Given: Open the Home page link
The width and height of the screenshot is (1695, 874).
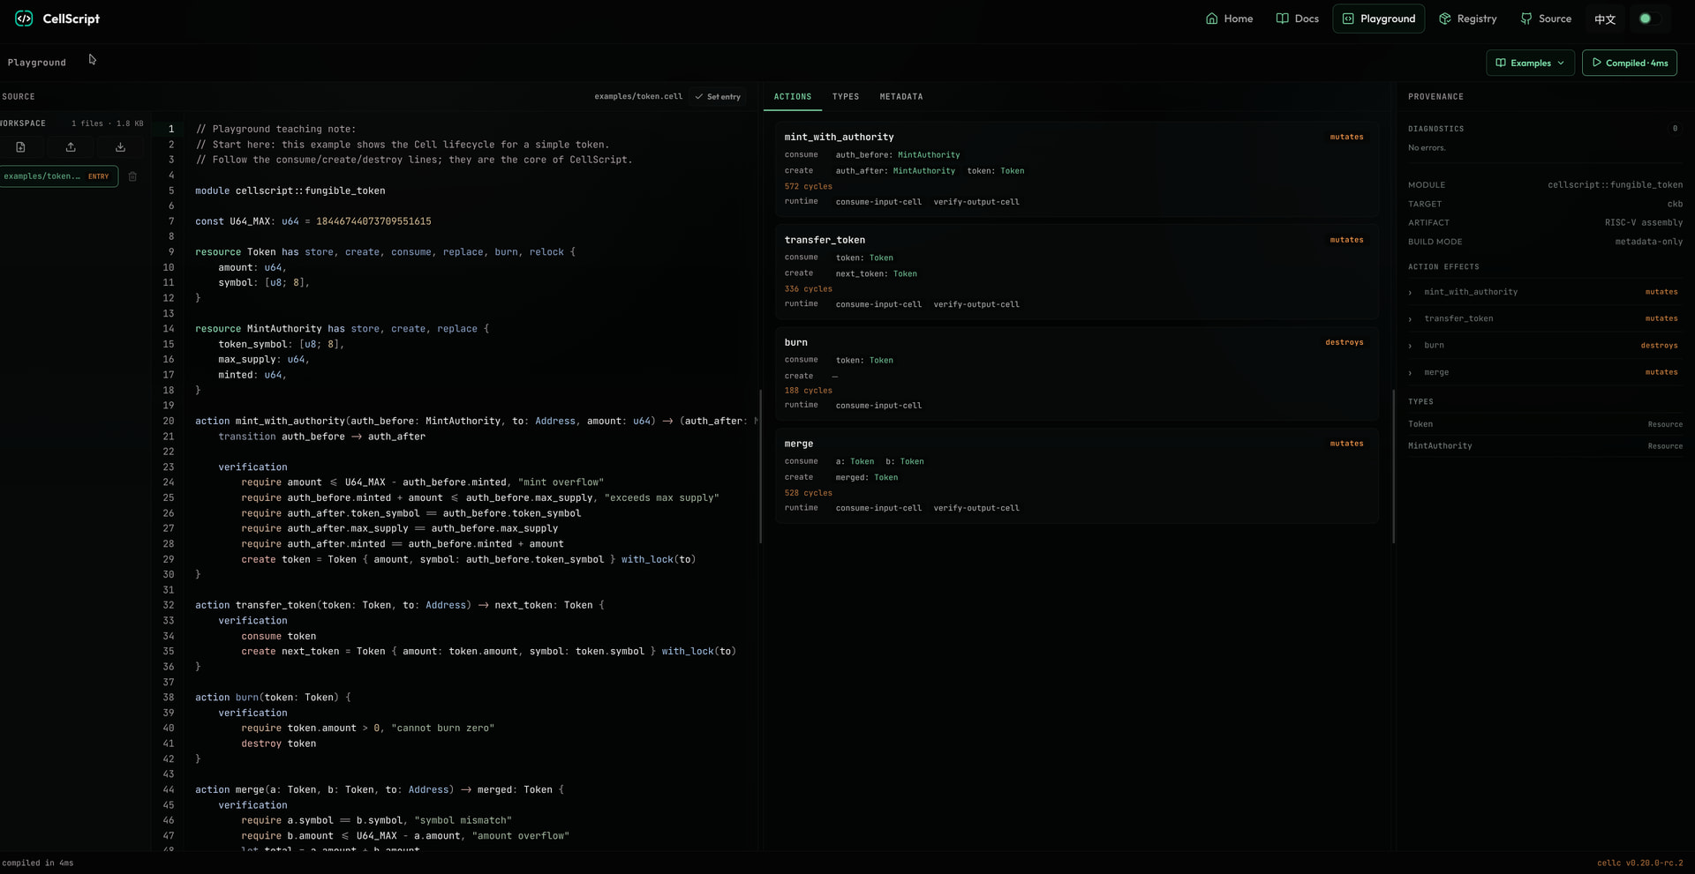Looking at the screenshot, I should pyautogui.click(x=1229, y=19).
